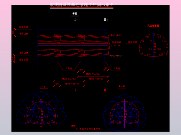Click the note 1、本图尺寸均以厘米计。

tap(89, 129)
